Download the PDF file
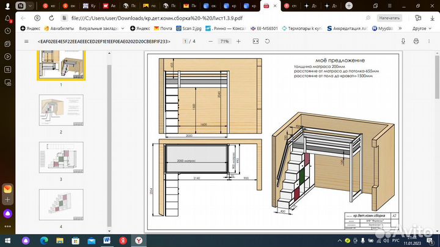This screenshot has height=247, width=440. (x=404, y=41)
